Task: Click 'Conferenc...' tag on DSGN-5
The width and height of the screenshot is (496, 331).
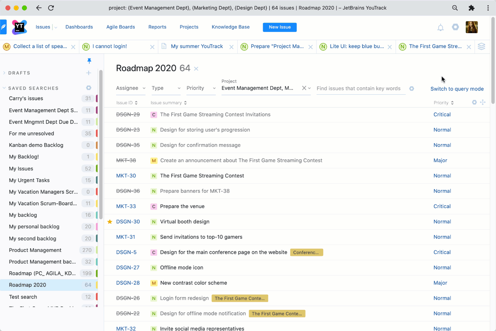Action: [307, 252]
